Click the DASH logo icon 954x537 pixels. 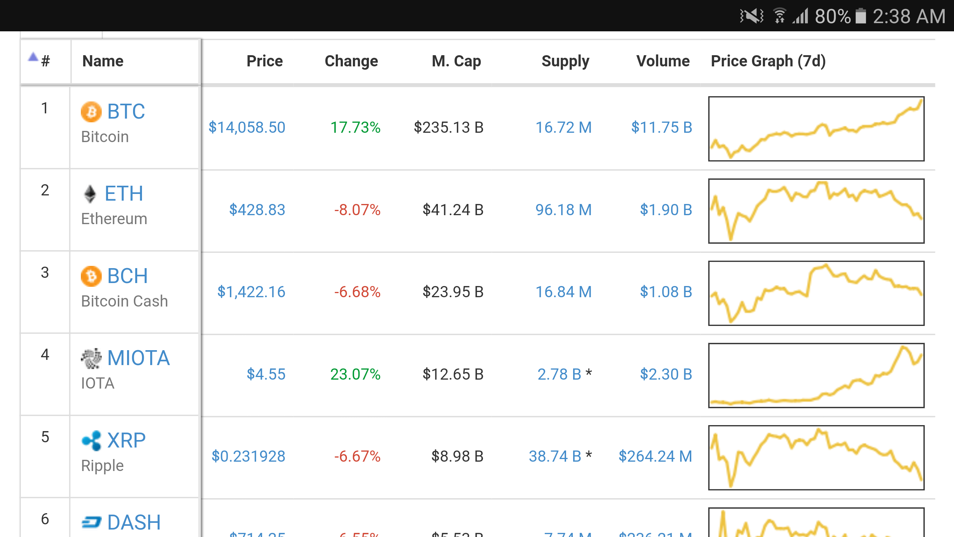[x=91, y=522]
